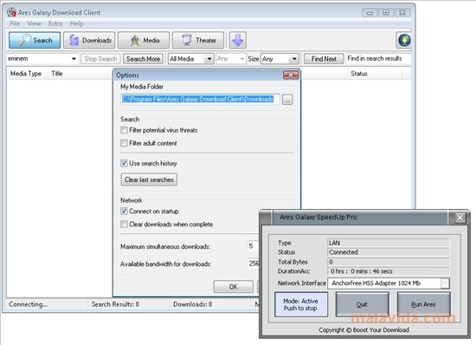Click 'Copyright © Boost Your Download' text

point(363,329)
